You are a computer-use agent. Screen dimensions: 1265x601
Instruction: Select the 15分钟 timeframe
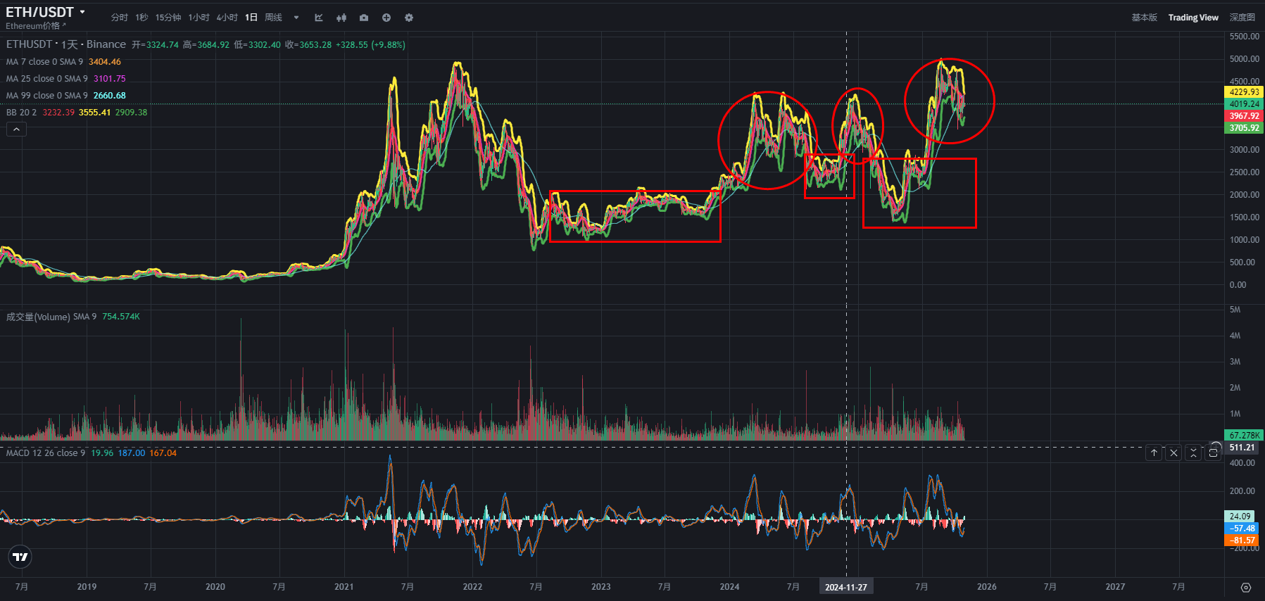coord(168,18)
